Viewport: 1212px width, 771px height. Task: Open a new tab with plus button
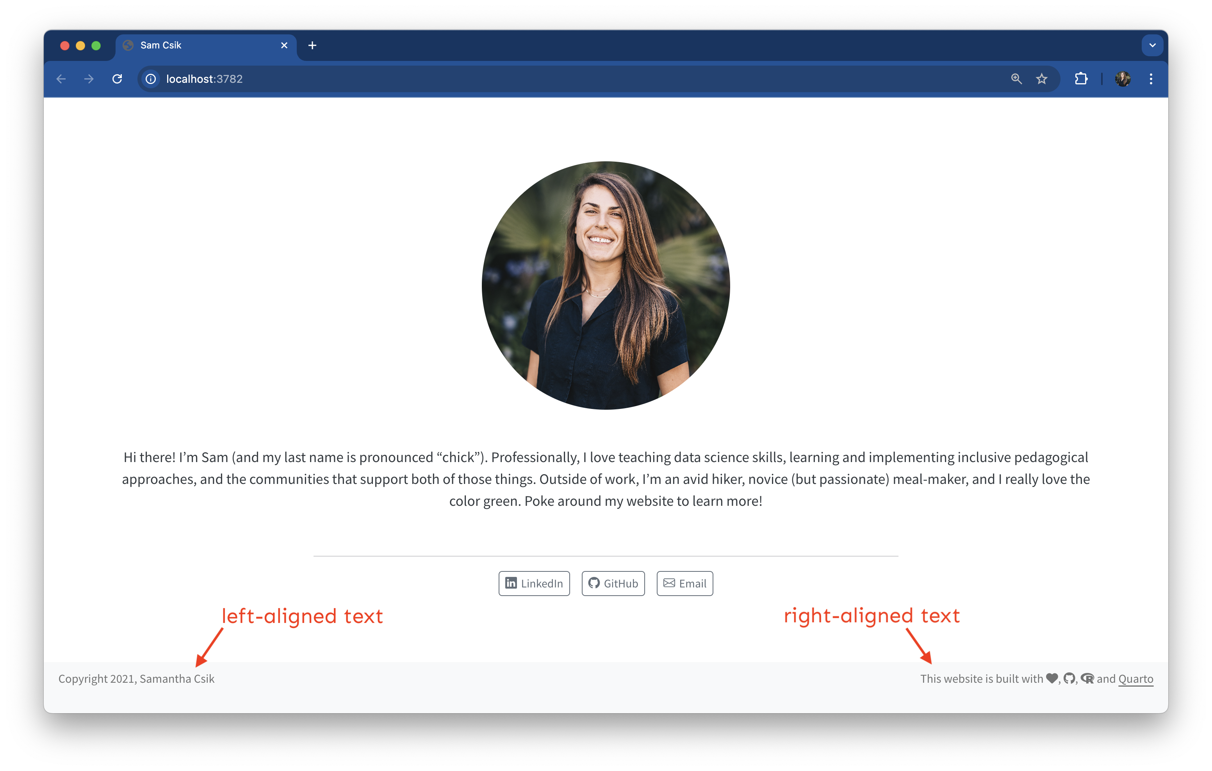point(312,45)
